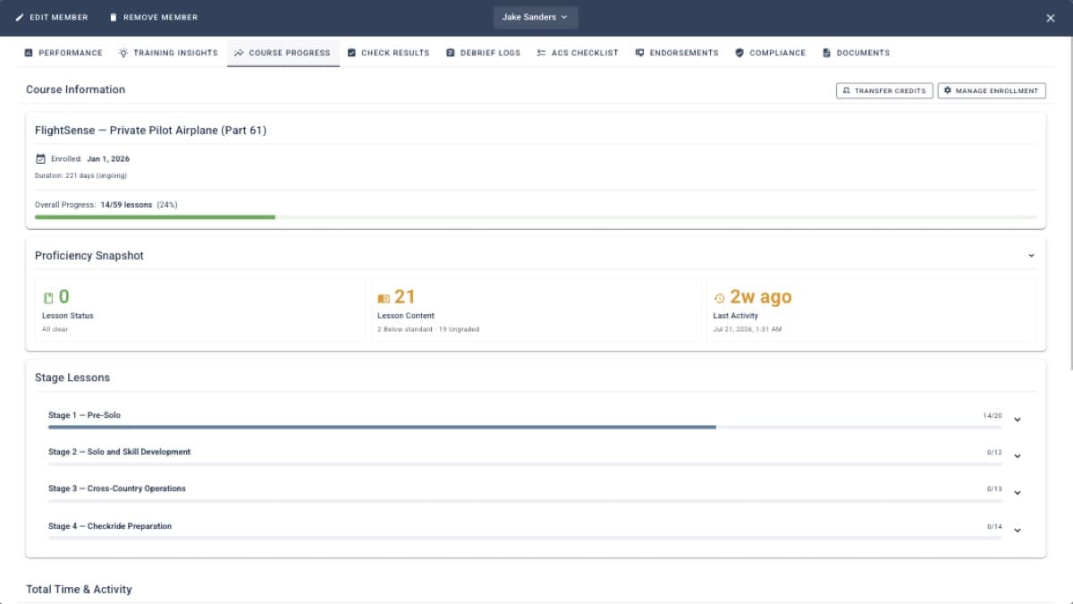Click the Last Activity history icon
This screenshot has width=1073, height=604.
[x=720, y=298]
